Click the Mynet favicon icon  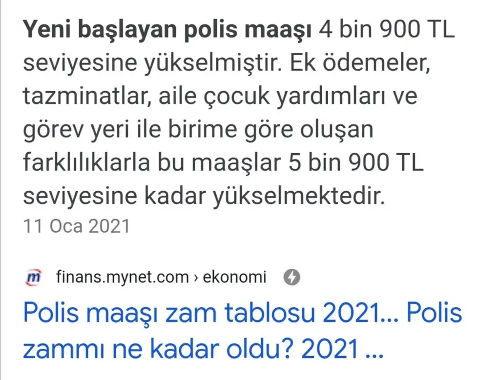[34, 278]
